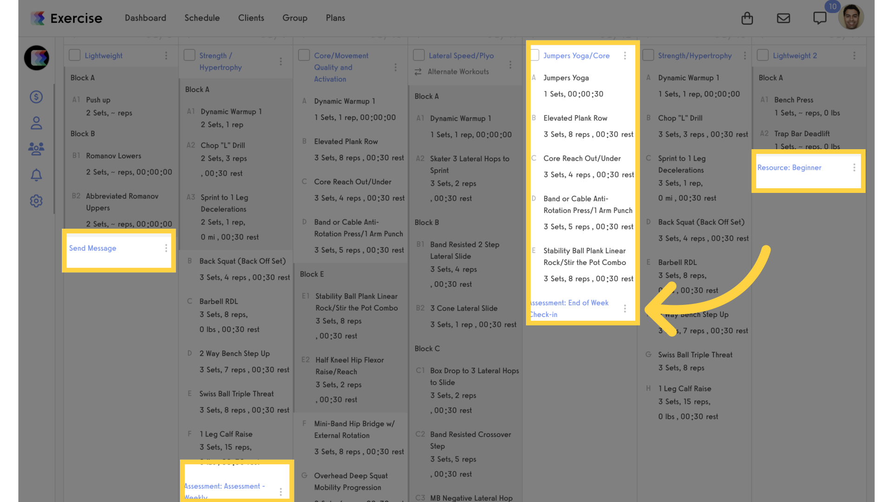893x502 pixels.
Task: Open options menu for Resource: Beginner
Action: [854, 167]
